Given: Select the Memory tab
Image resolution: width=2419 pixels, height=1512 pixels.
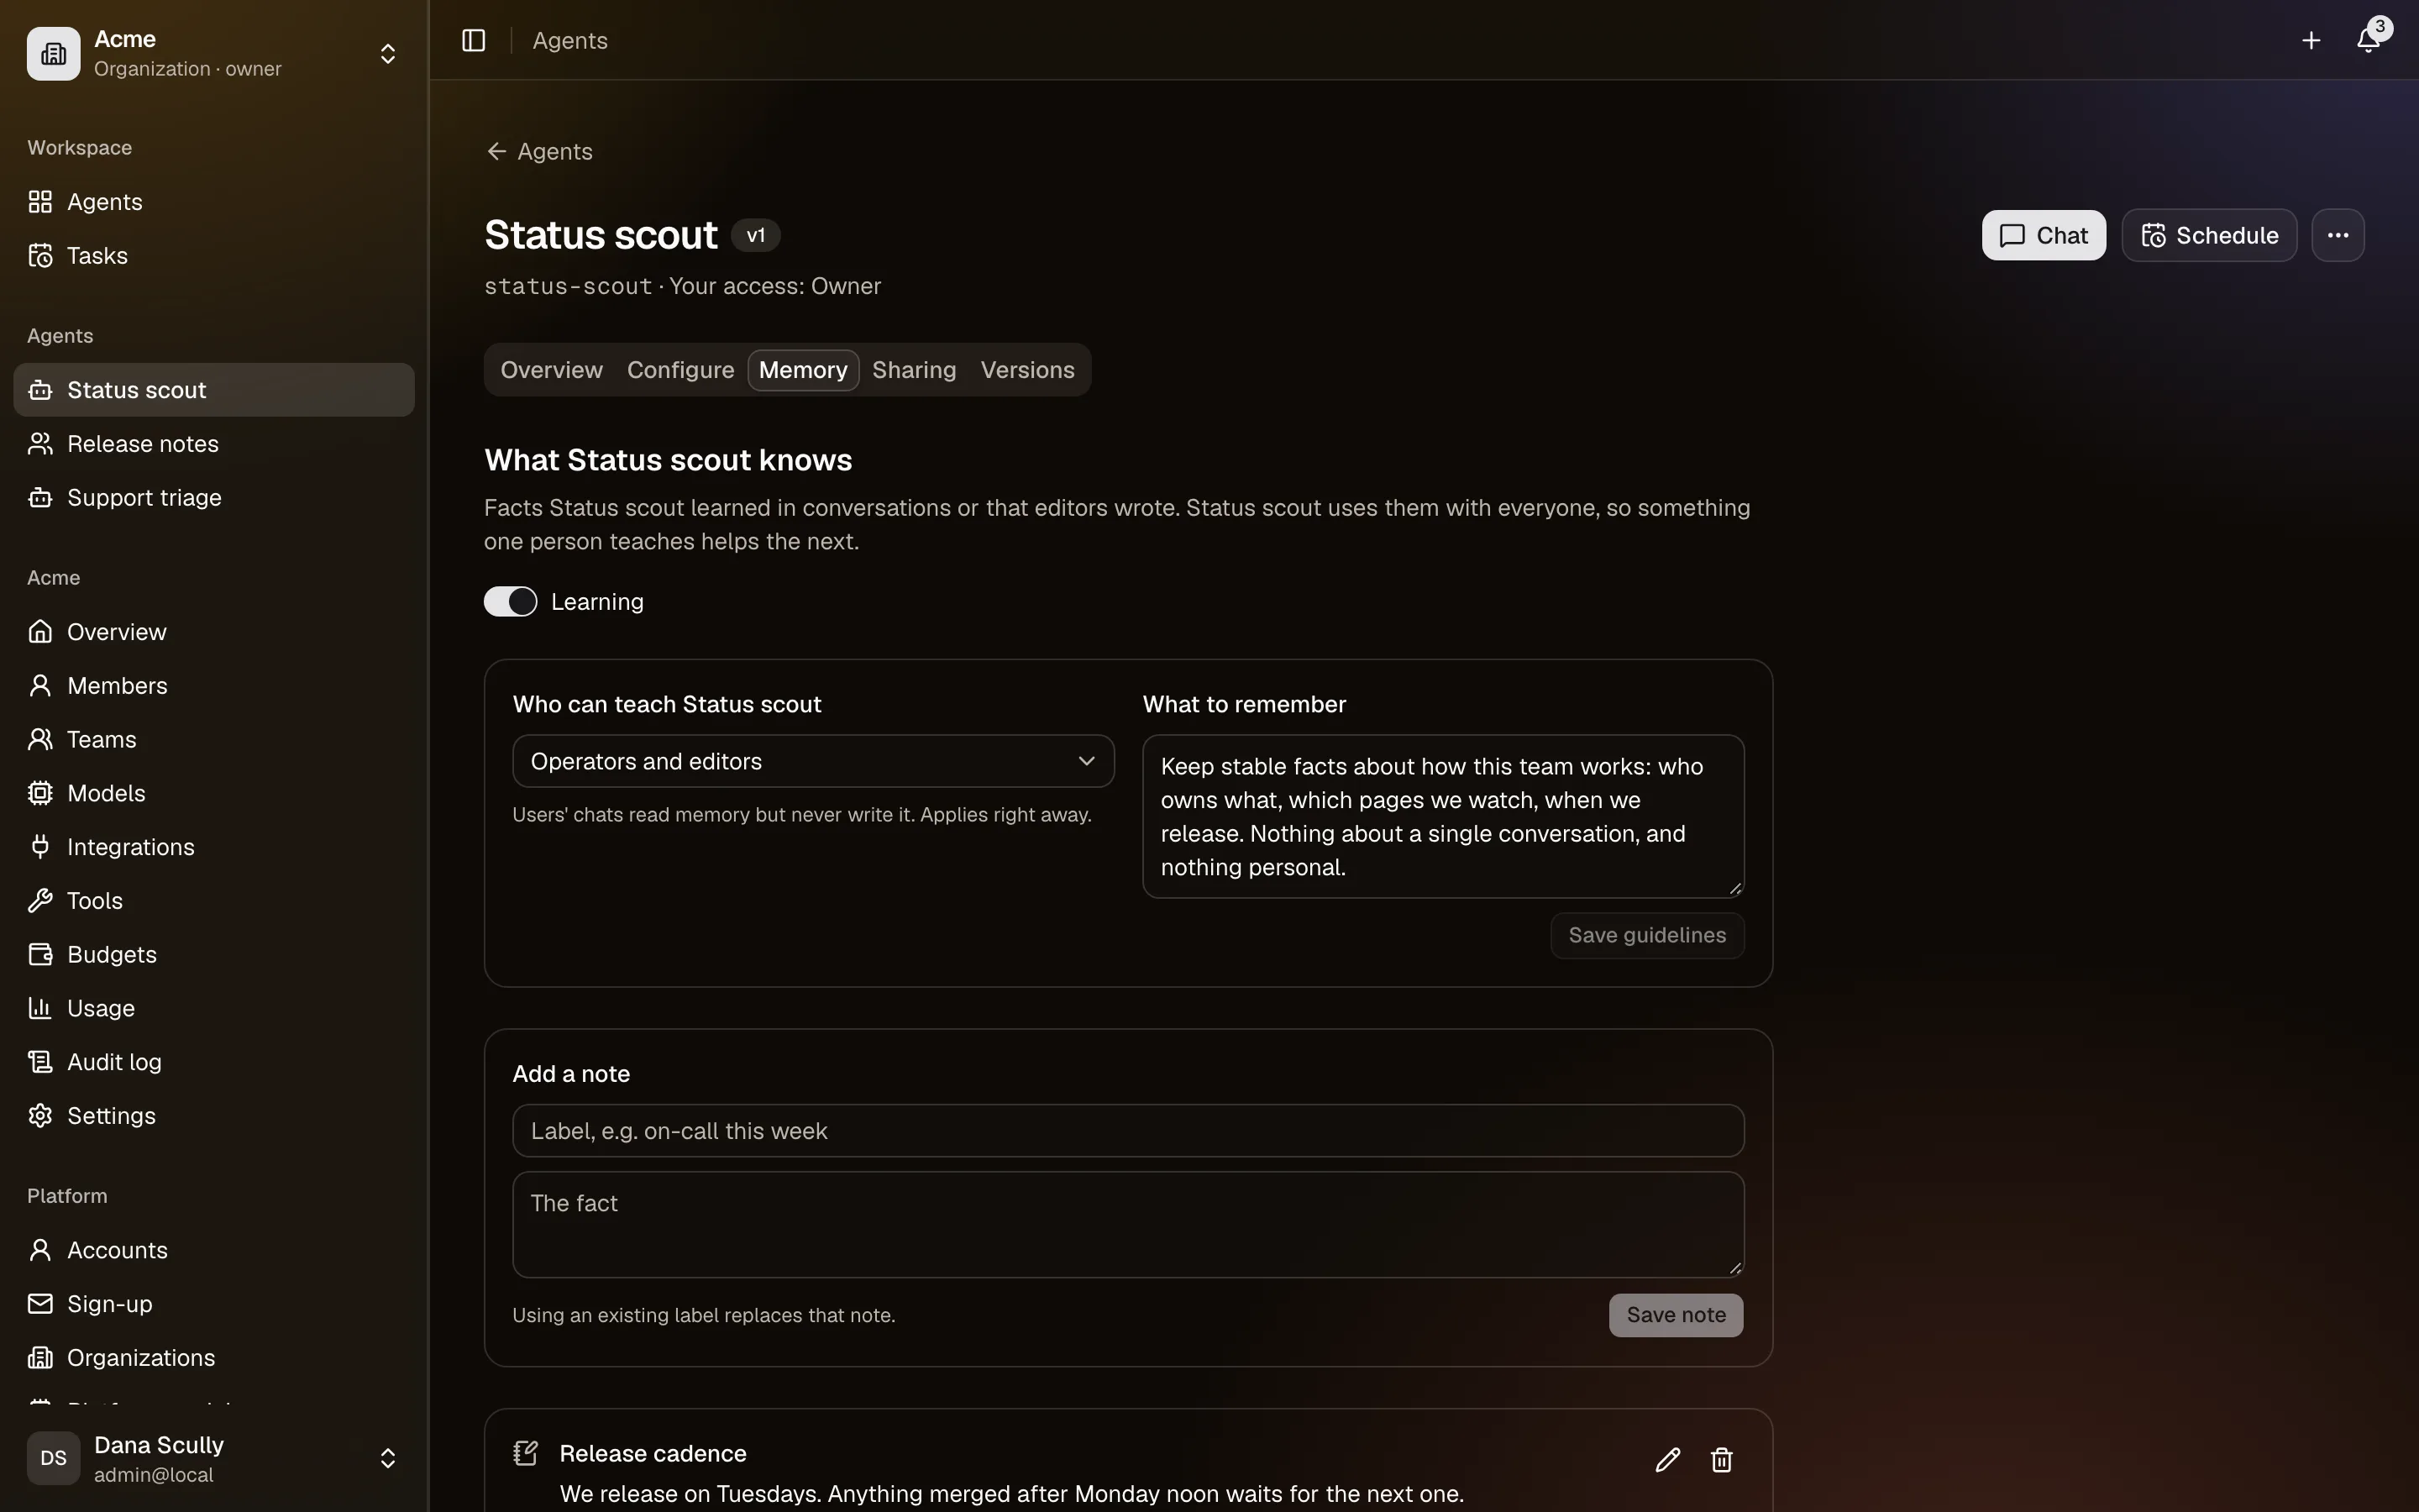Looking at the screenshot, I should tap(804, 370).
